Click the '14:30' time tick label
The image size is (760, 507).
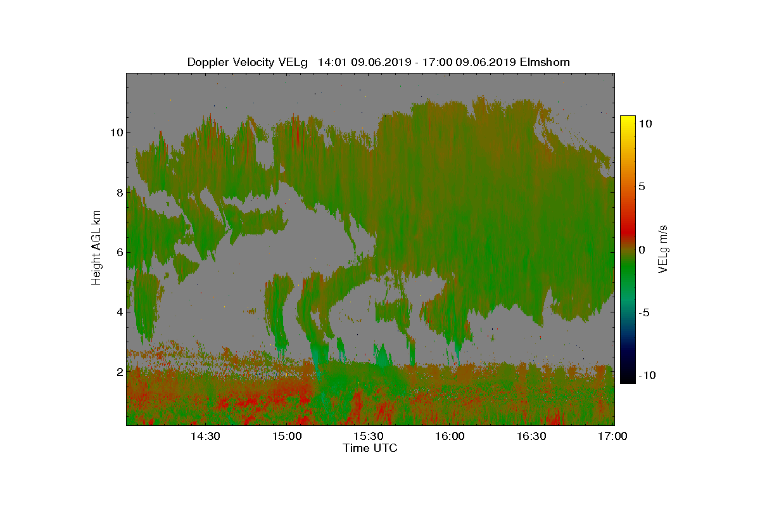click(x=205, y=437)
